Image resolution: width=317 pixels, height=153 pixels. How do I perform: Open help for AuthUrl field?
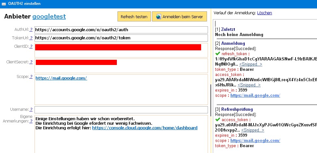(x=31, y=30)
